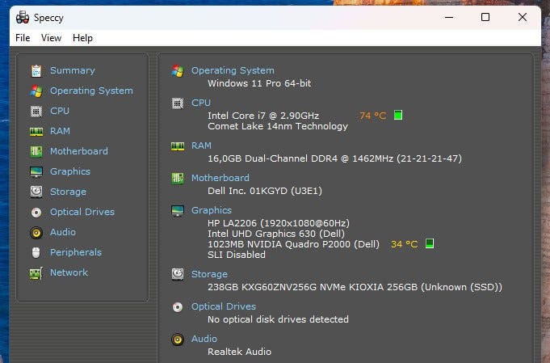Click the 16,0GB Dual-Channel DDR4 line

click(x=334, y=158)
